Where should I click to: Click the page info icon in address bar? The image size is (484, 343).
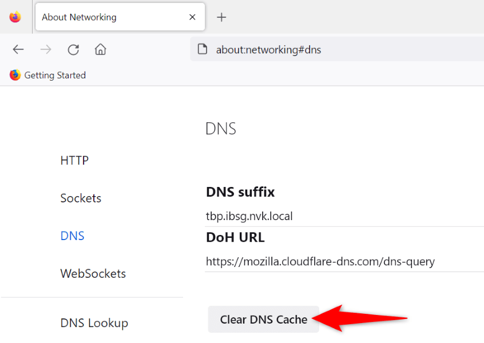tap(203, 50)
